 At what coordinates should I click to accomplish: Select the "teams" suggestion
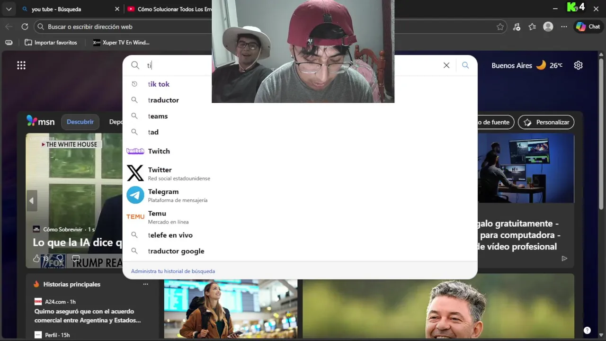(x=300, y=116)
